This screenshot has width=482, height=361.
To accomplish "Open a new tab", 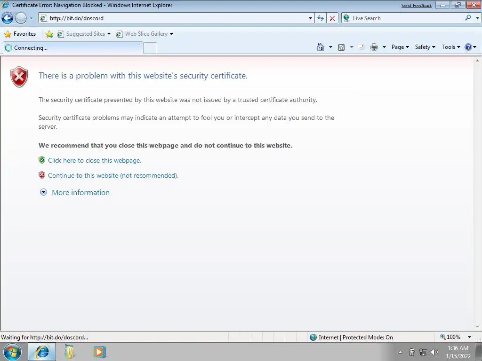I will tap(150, 48).
